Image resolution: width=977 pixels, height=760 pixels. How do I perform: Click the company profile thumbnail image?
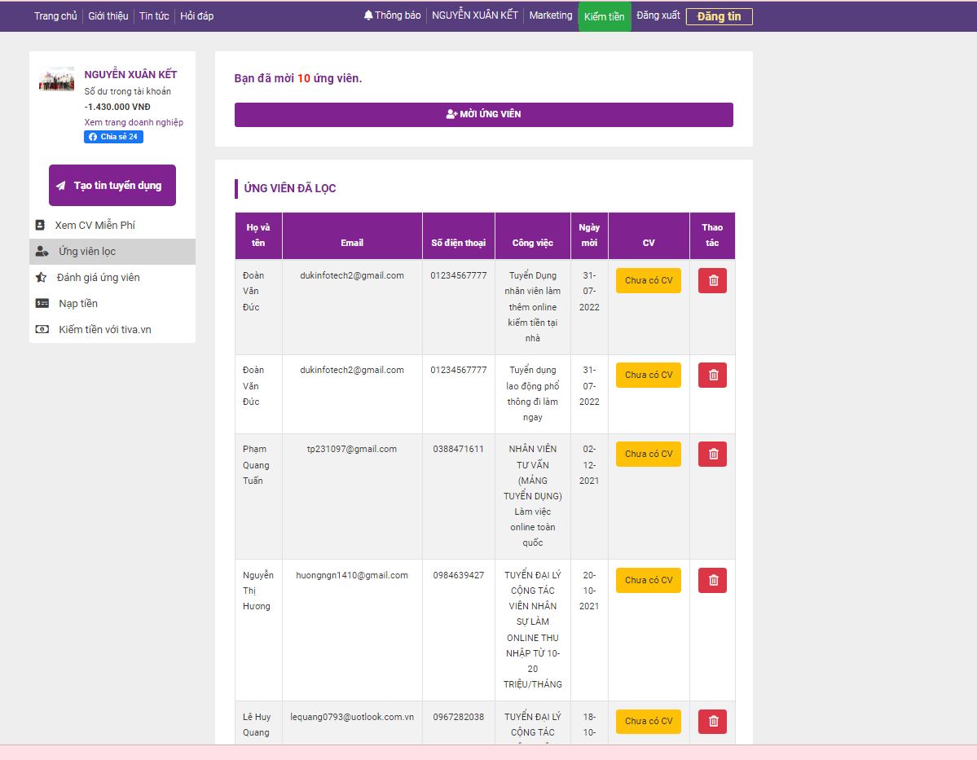57,79
